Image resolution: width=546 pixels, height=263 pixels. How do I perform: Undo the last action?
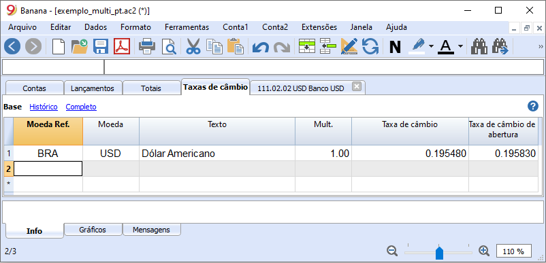coord(261,47)
